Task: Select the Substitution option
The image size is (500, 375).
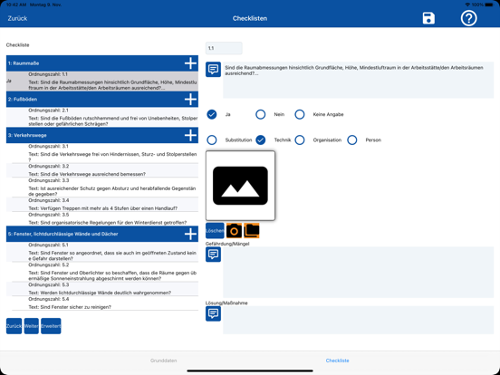Action: coord(212,139)
